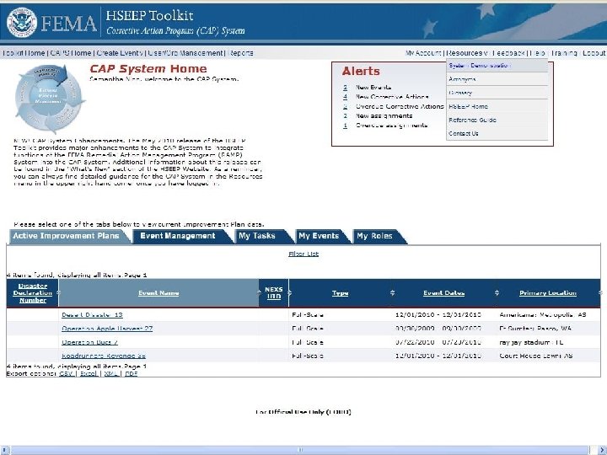This screenshot has width=607, height=455.
Task: Open New Events alert count link
Action: [x=345, y=88]
